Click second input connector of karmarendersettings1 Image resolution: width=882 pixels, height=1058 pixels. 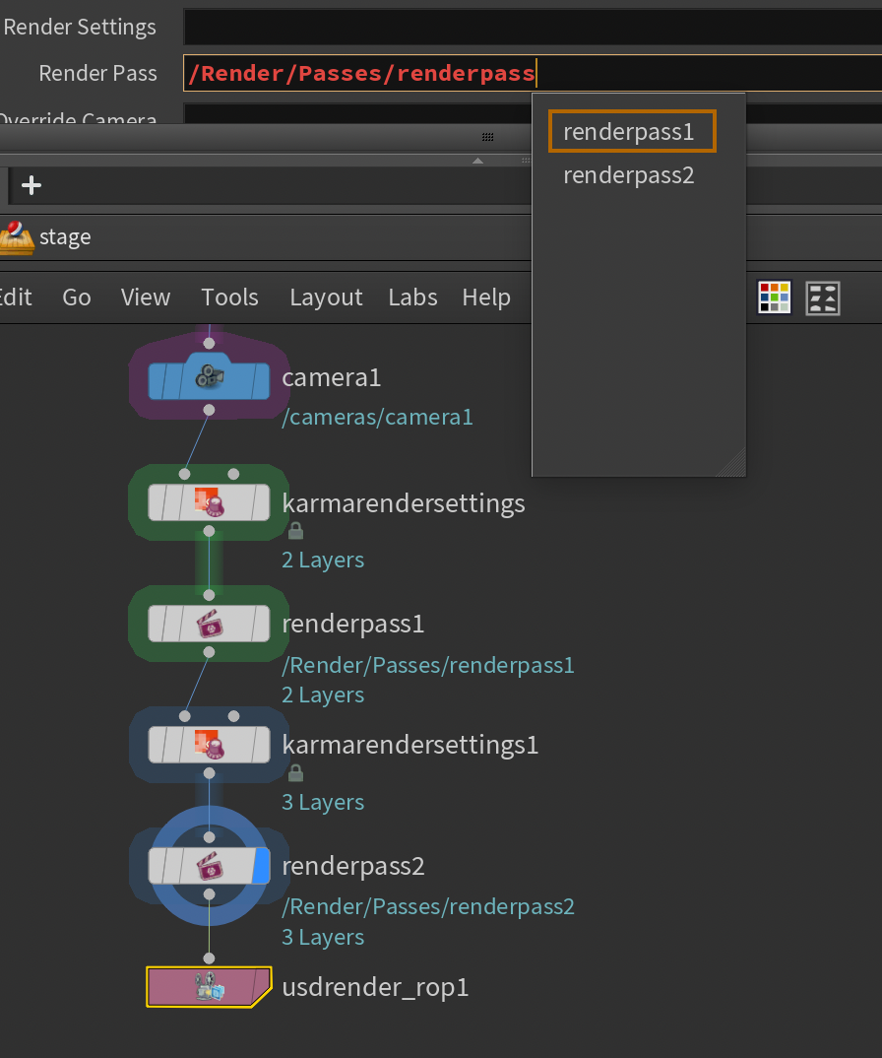click(x=233, y=716)
